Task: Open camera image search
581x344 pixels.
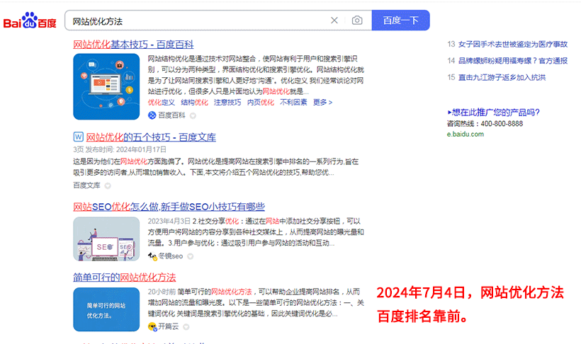Action: pos(357,21)
